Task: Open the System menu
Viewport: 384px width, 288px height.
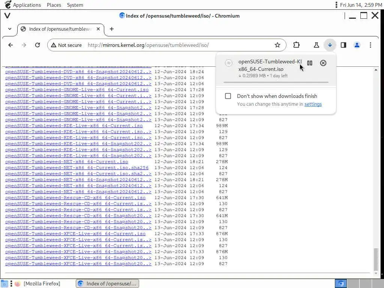Action: click(x=75, y=5)
